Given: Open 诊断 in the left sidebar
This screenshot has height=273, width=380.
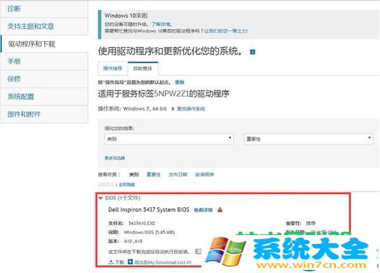Looking at the screenshot, I should [44, 9].
